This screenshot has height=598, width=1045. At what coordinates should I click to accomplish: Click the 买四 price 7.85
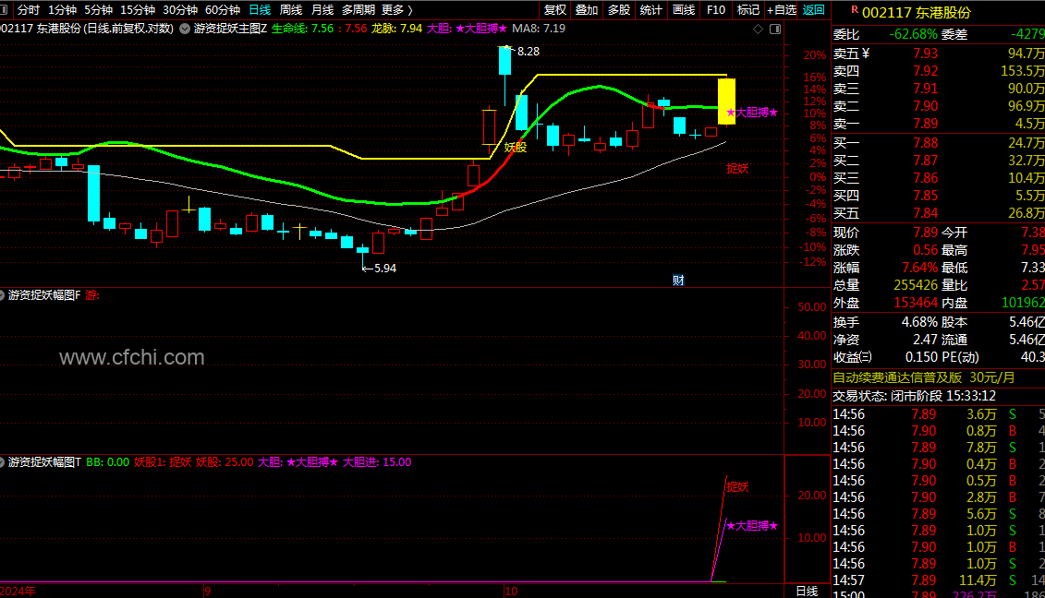(x=925, y=195)
